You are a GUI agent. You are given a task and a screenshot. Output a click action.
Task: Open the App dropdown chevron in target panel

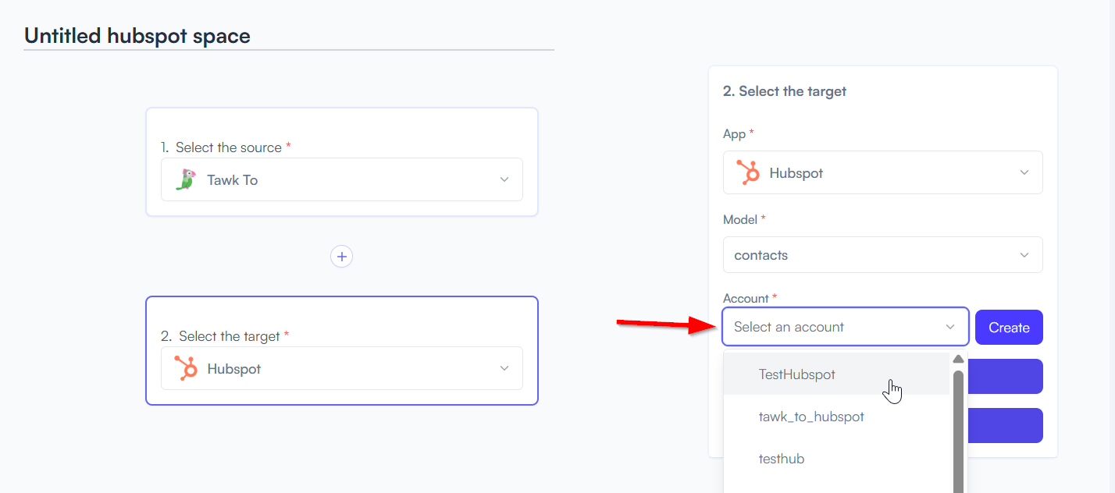[x=1024, y=172]
